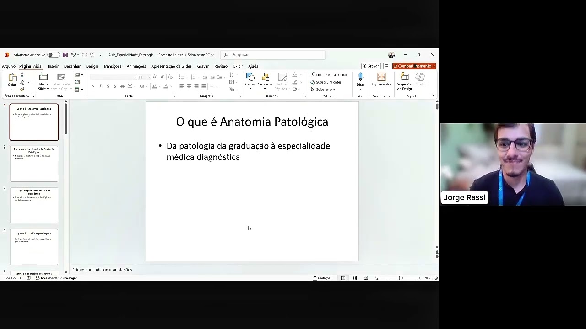Toggle underline S formatting
The width and height of the screenshot is (586, 329).
108,86
